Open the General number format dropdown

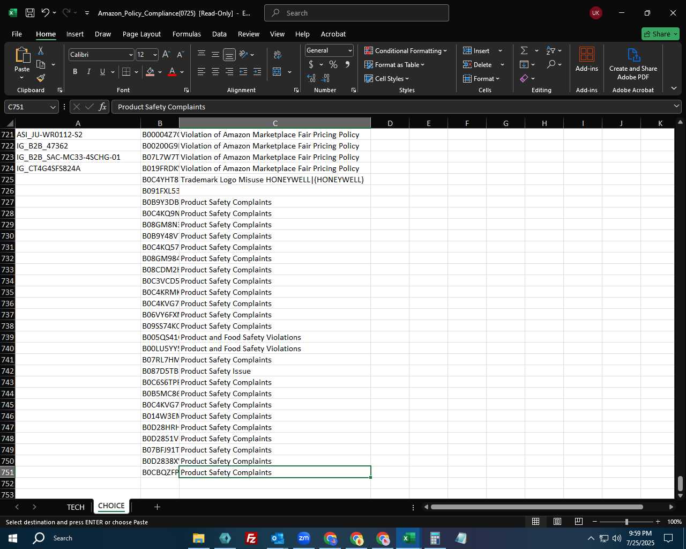point(350,50)
